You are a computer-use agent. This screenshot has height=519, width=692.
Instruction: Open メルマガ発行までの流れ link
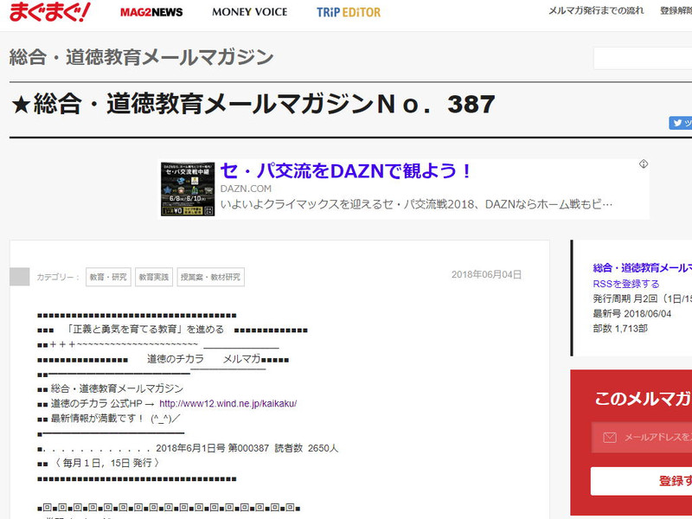[594, 11]
